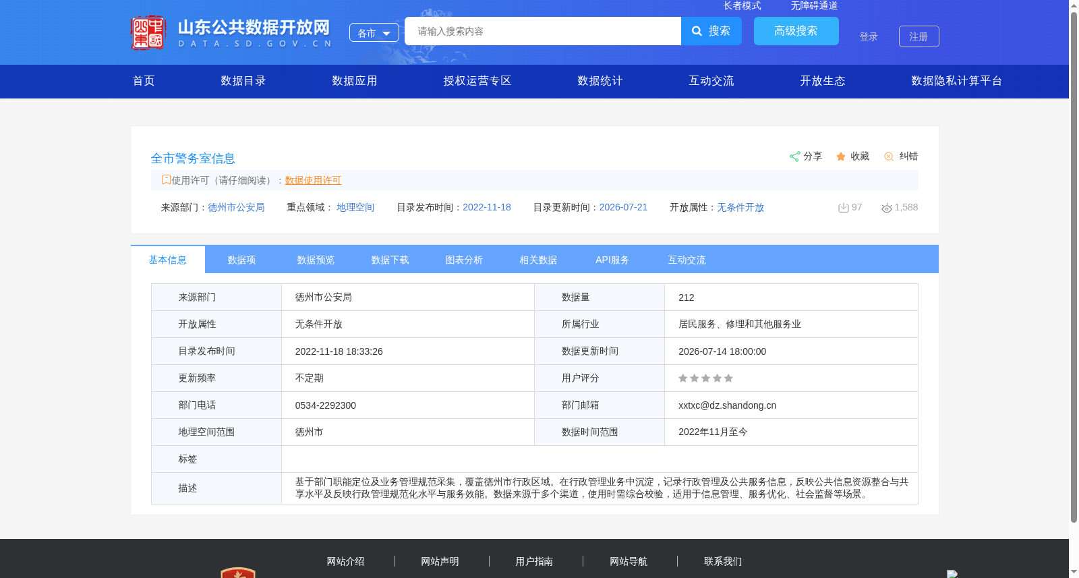Click the 高级搜索 button
The image size is (1079, 578).
pyautogui.click(x=796, y=31)
